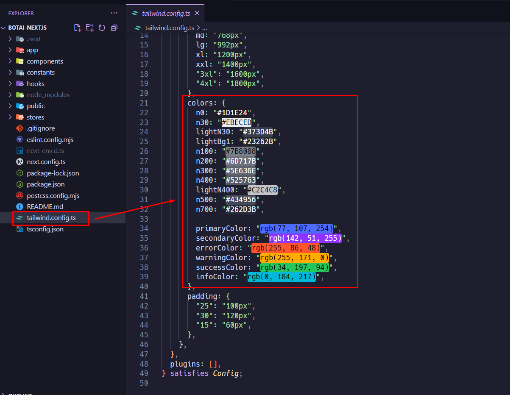Click the PostCSS icon beside postcss.config.mjs

[20, 196]
